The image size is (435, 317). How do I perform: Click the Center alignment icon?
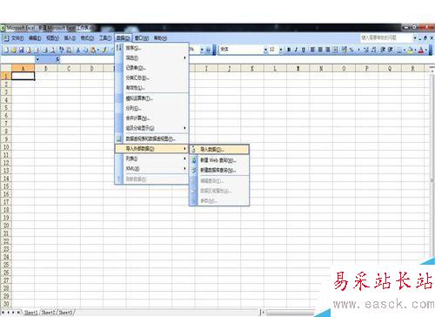[320, 50]
